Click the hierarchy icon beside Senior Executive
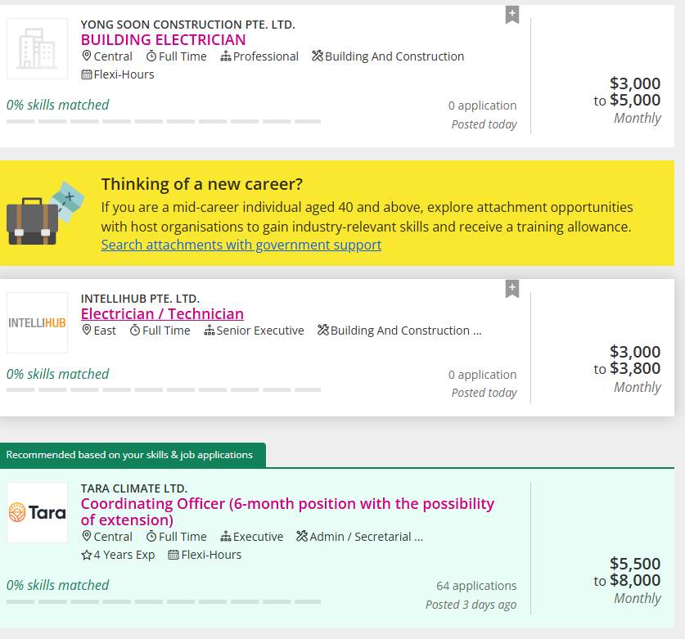Screen dimensions: 685x639 point(210,331)
